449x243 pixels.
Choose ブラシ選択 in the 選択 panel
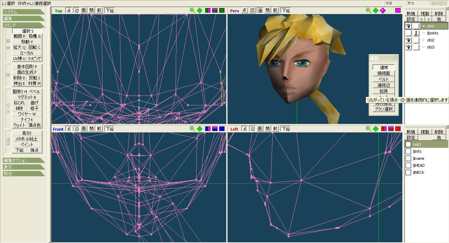pyautogui.click(x=384, y=109)
